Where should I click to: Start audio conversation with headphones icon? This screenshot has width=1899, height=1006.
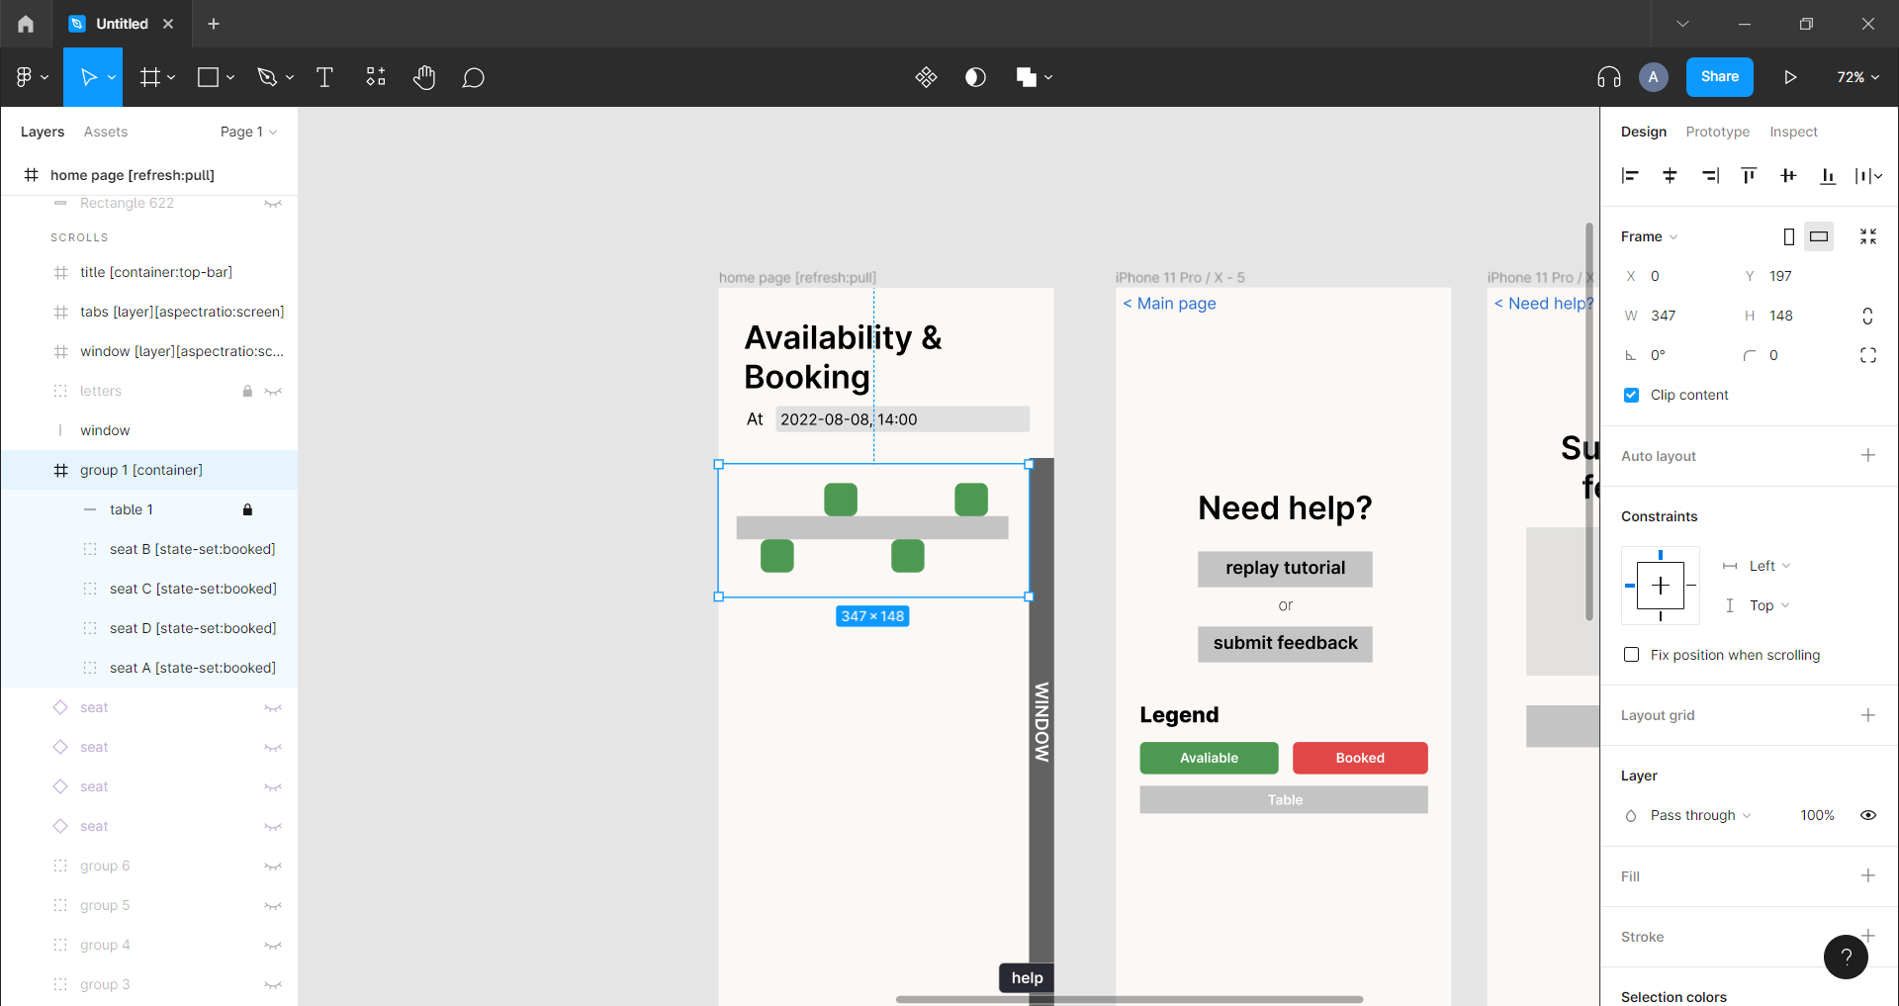[x=1609, y=77]
